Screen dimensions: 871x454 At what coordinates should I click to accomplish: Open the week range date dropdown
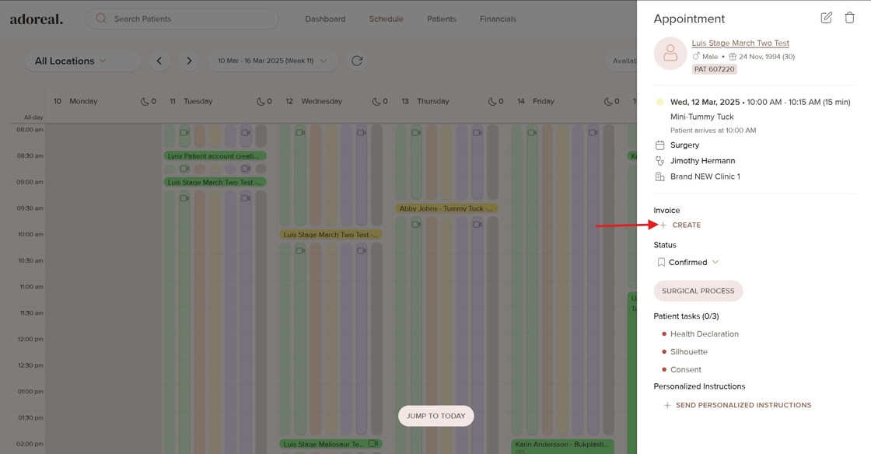[x=273, y=61]
